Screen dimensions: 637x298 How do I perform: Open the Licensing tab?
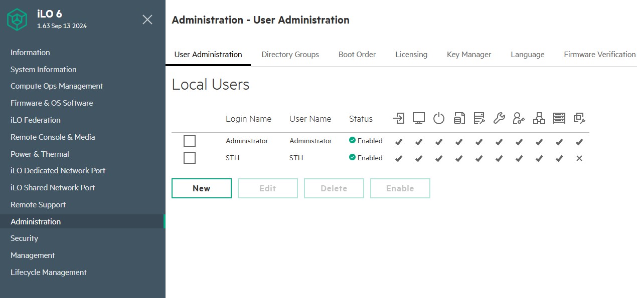[x=411, y=55]
